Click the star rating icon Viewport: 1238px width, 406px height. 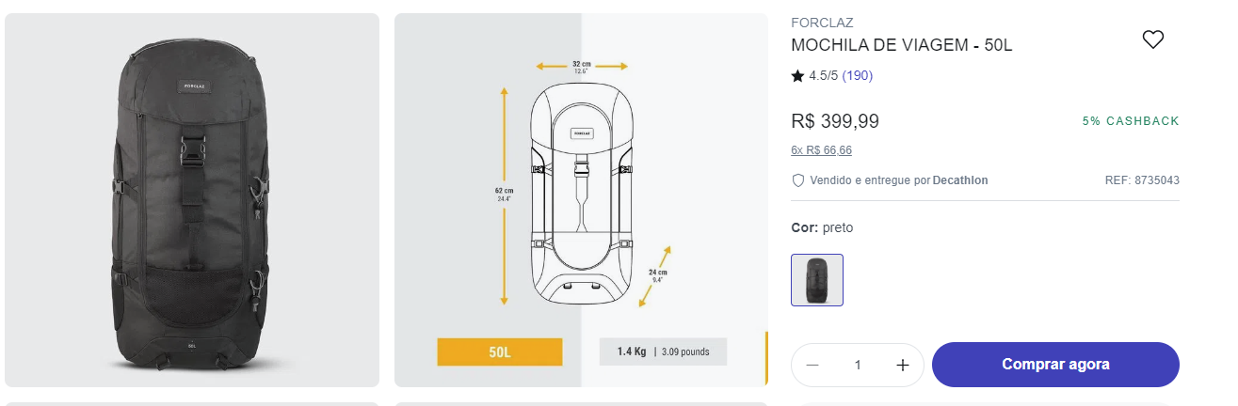(797, 76)
